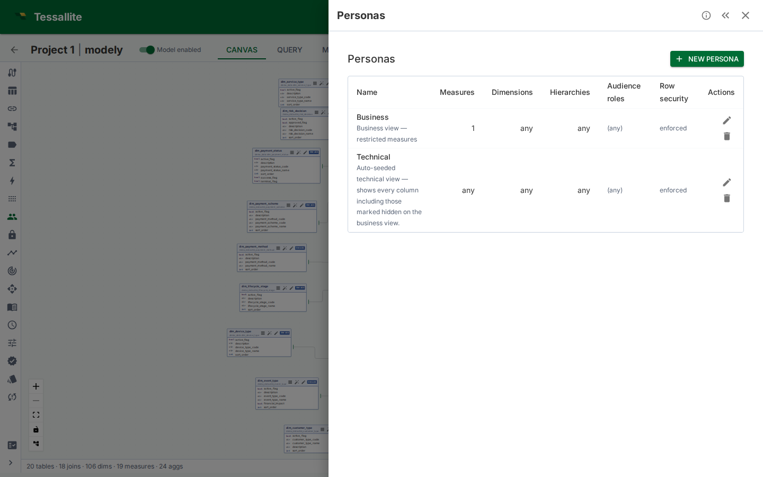Edit the Business persona with pencil icon
Image resolution: width=763 pixels, height=477 pixels.
point(727,120)
